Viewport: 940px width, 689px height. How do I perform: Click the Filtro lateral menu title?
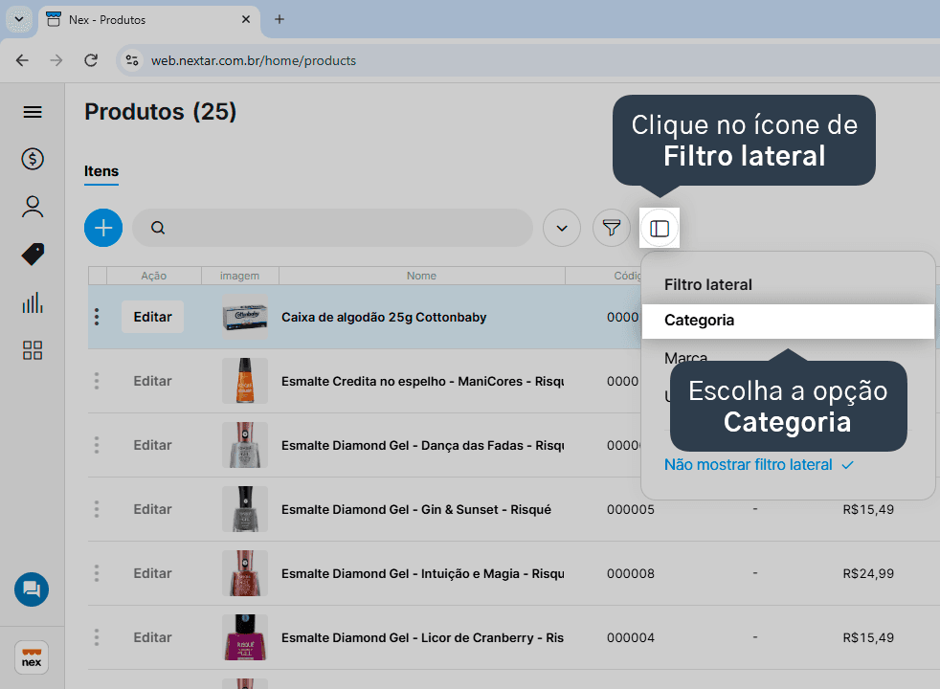point(708,284)
